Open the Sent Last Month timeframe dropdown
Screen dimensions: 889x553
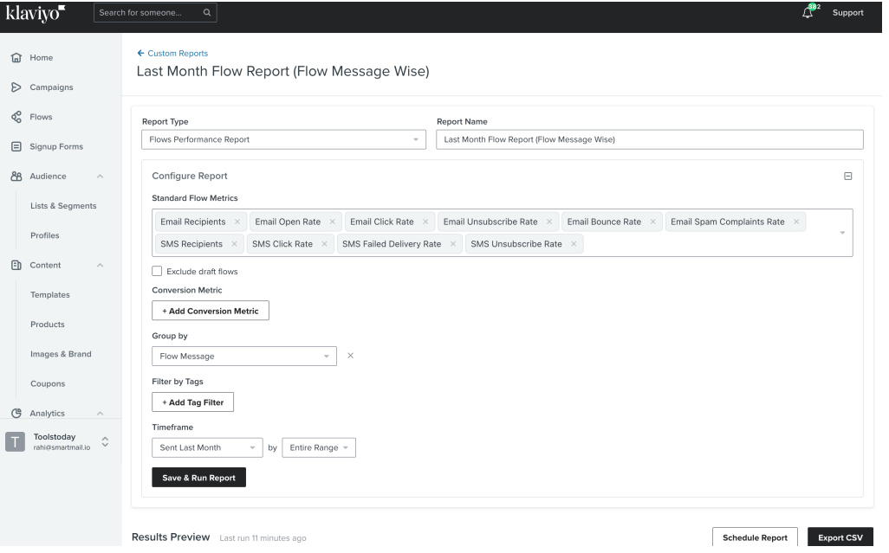pos(207,447)
